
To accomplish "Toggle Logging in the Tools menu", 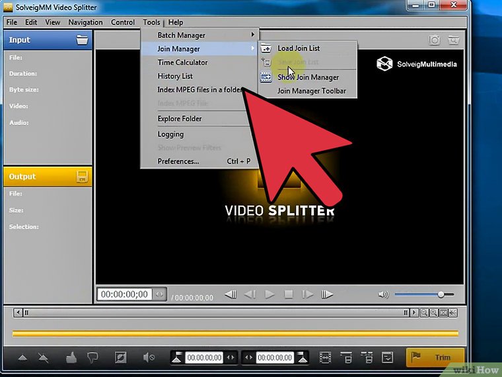I will tap(170, 134).
